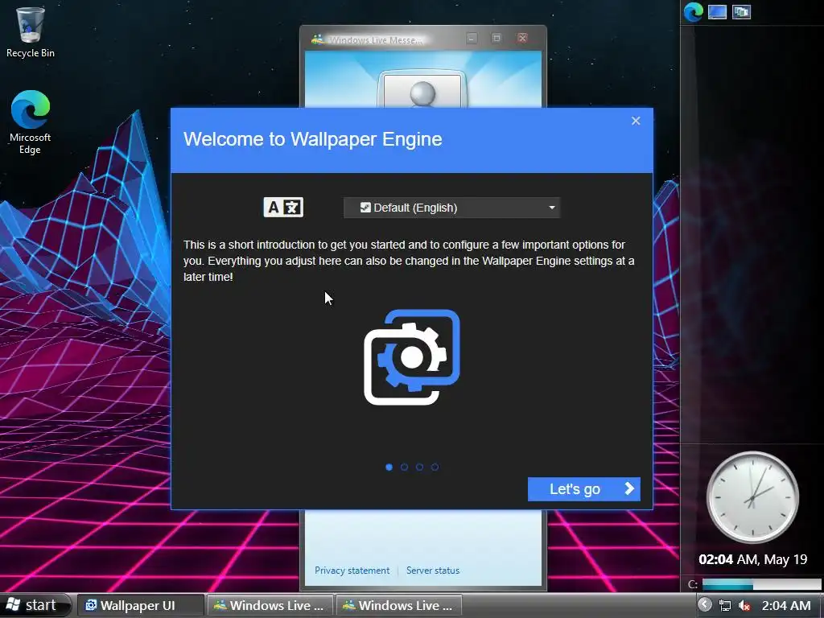Select the fourth wizard page dot

tap(435, 467)
